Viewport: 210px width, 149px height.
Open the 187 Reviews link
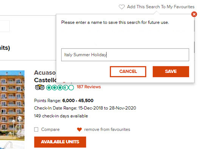click(x=89, y=87)
